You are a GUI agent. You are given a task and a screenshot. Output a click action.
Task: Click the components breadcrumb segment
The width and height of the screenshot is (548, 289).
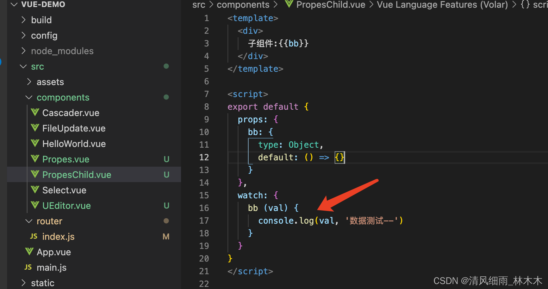243,5
